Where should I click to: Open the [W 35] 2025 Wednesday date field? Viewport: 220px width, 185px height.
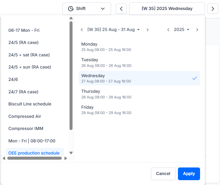pos(167,9)
